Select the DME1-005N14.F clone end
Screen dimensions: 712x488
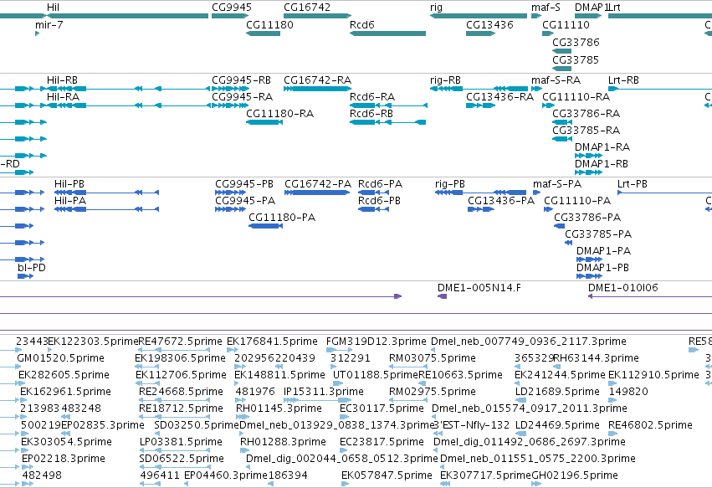pos(442,296)
